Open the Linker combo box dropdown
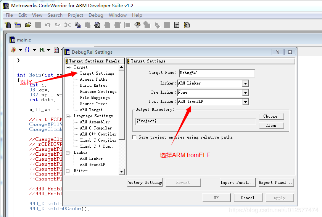Viewport: 322px width, 217px height. [245, 83]
